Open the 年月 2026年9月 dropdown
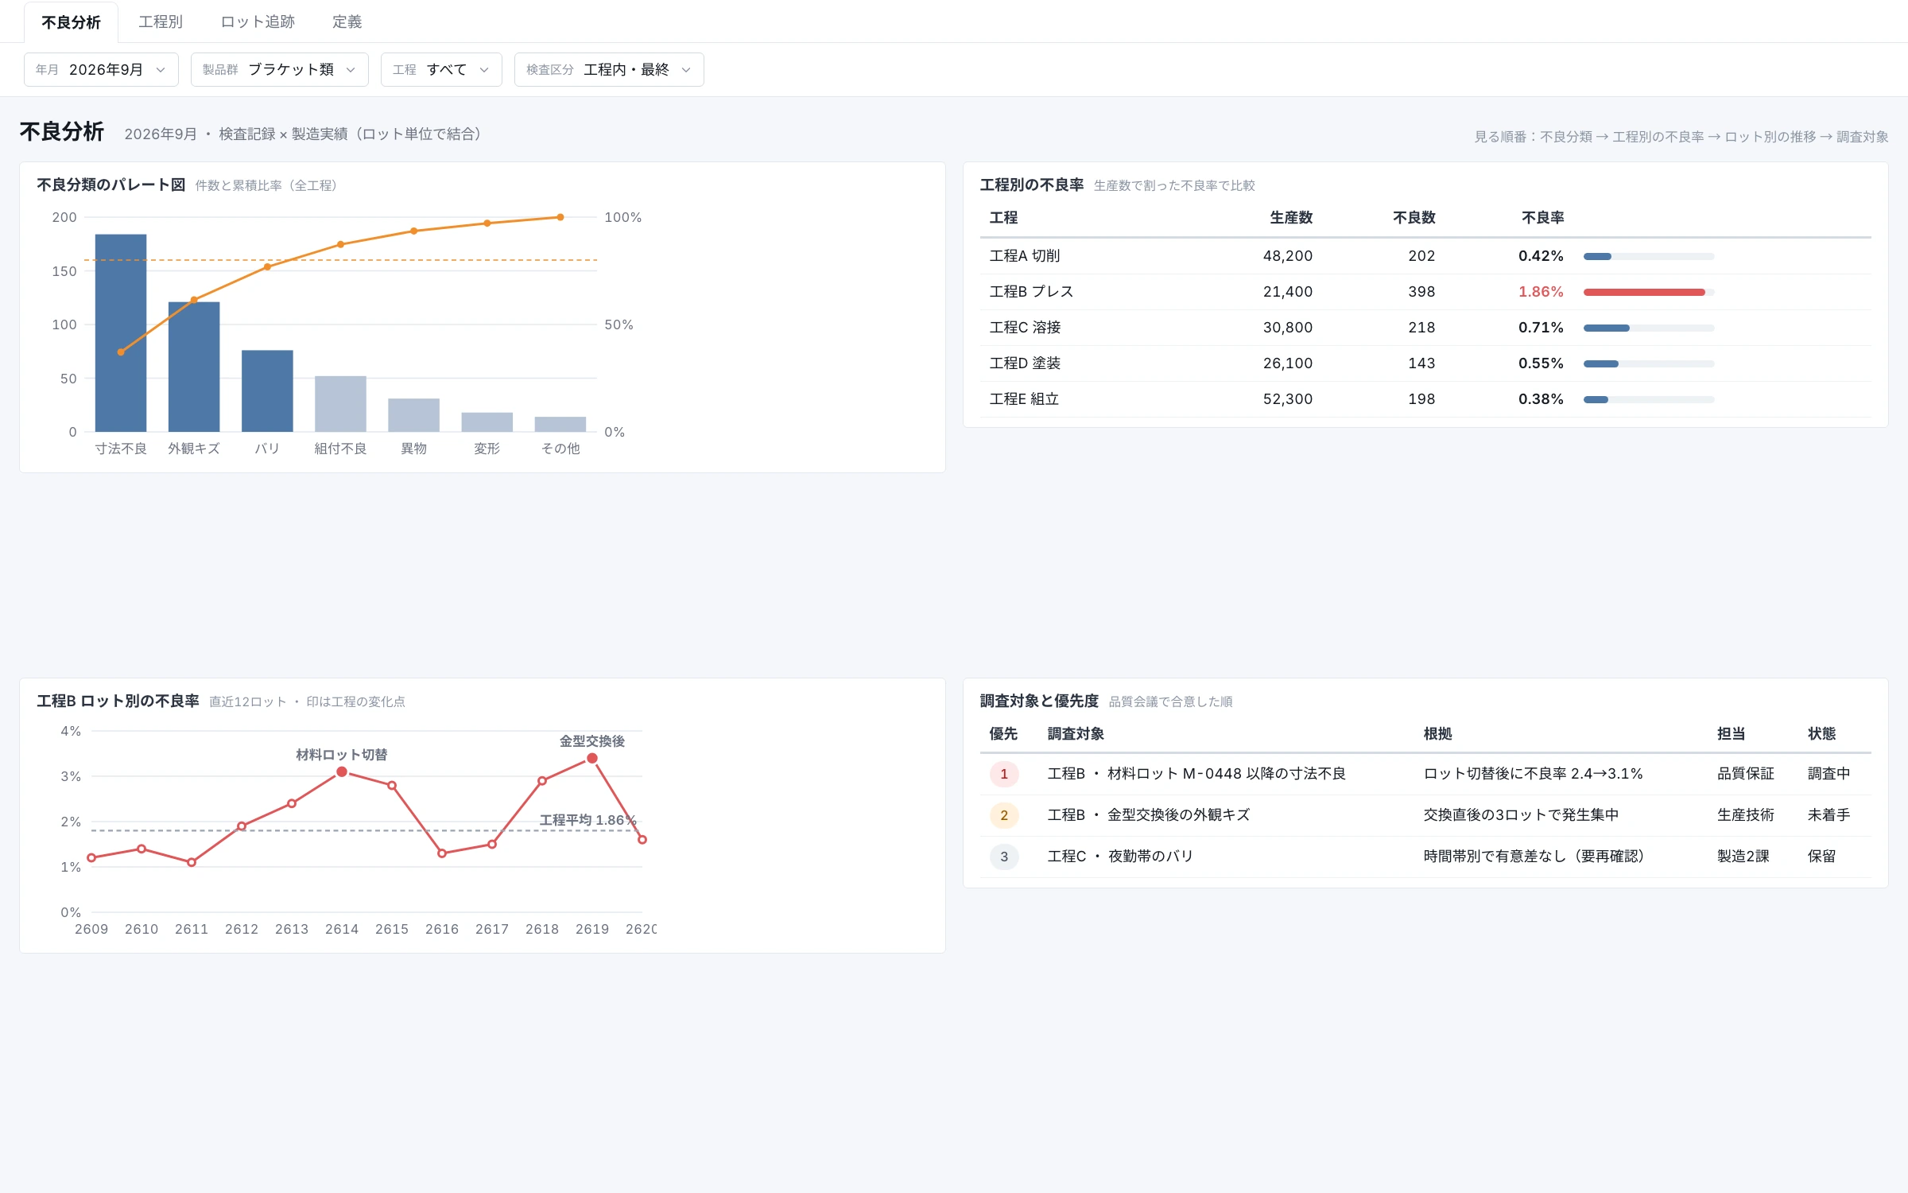Image resolution: width=1908 pixels, height=1193 pixels. coord(101,69)
